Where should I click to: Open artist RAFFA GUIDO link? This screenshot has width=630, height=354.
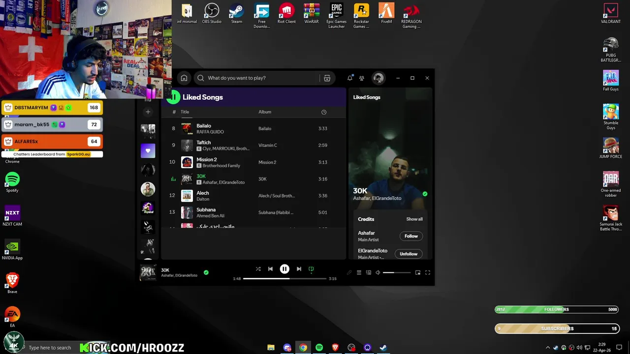pos(210,132)
